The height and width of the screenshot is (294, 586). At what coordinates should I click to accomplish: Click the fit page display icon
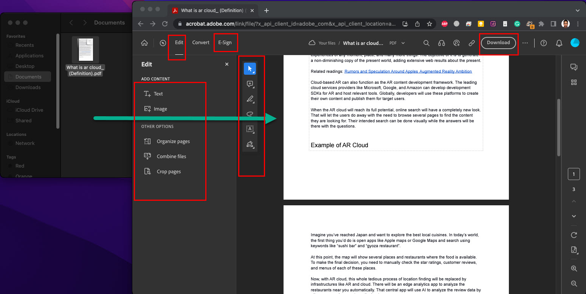click(x=574, y=250)
